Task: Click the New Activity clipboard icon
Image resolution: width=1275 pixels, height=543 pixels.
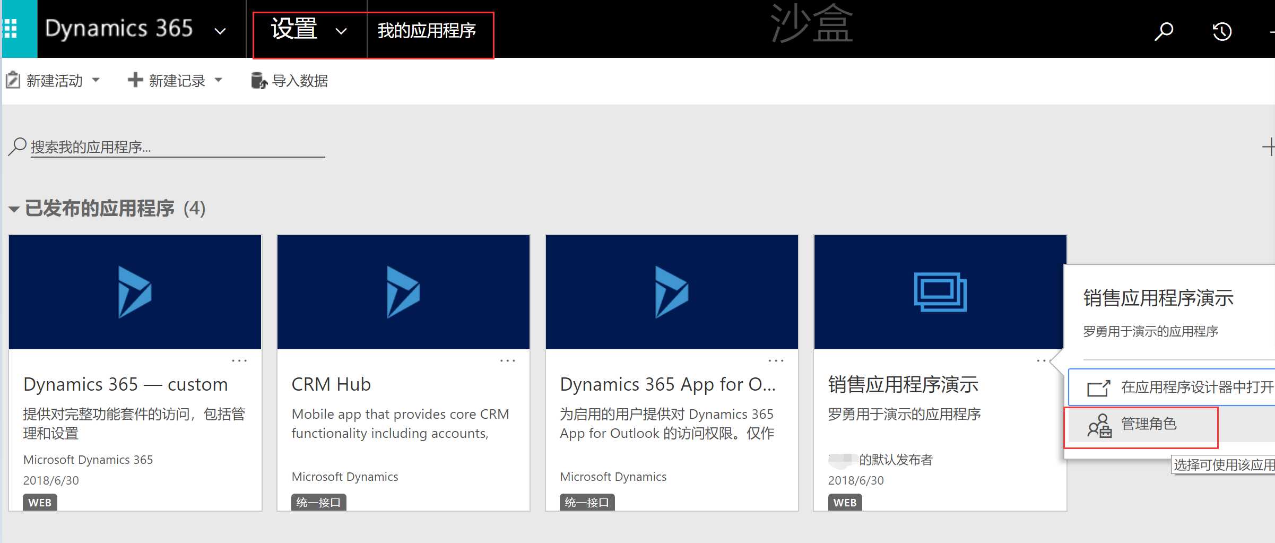Action: [x=13, y=80]
